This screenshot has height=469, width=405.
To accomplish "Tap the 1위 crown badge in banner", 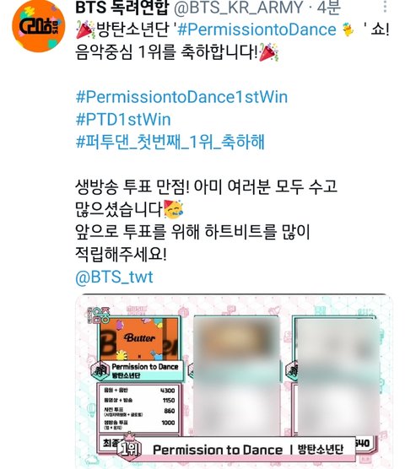I will tap(130, 445).
